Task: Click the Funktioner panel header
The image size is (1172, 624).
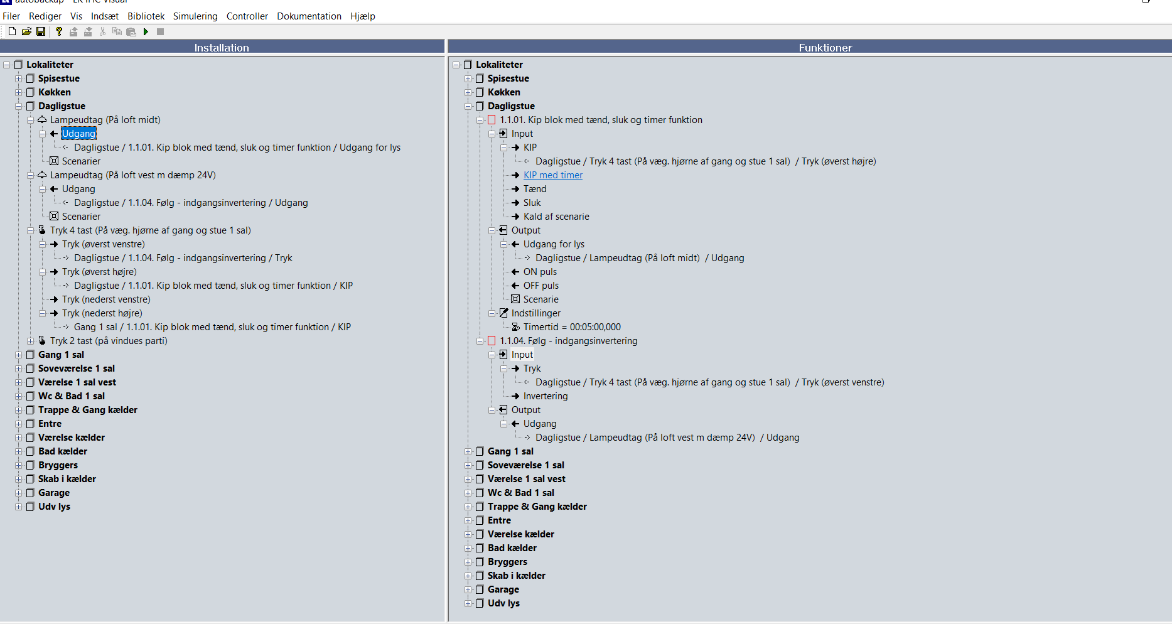Action: [x=824, y=48]
